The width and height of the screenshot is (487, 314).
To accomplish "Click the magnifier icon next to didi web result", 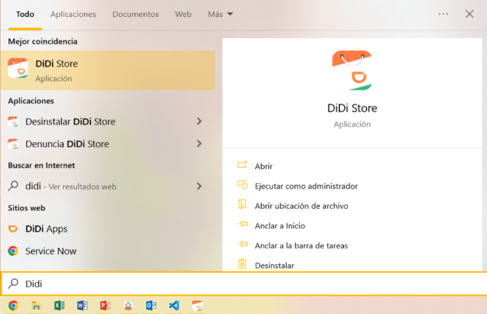I will coord(13,186).
